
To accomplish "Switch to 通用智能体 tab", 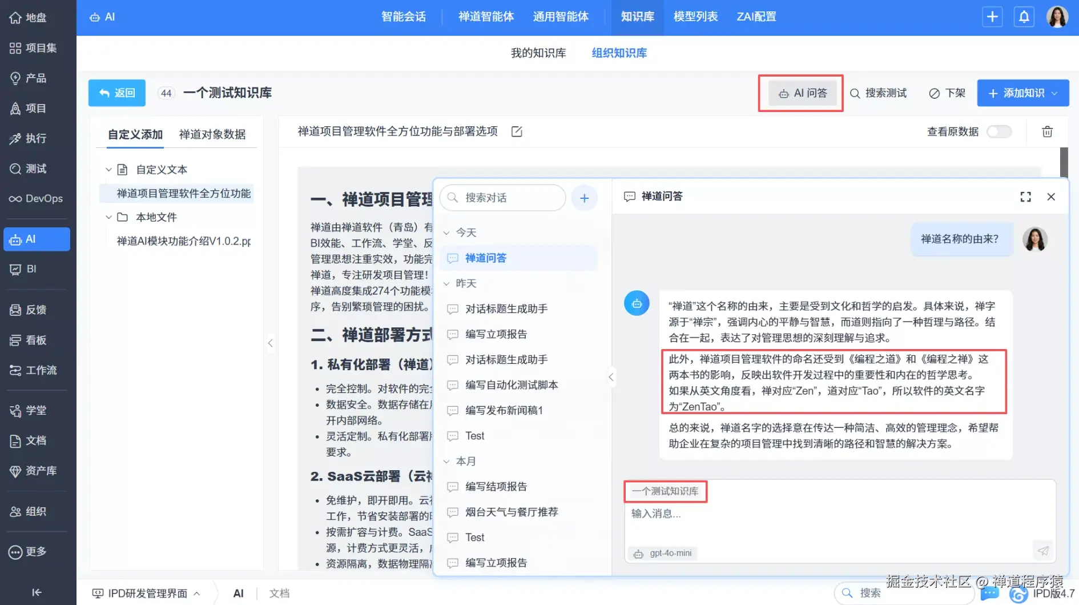I will 561,17.
